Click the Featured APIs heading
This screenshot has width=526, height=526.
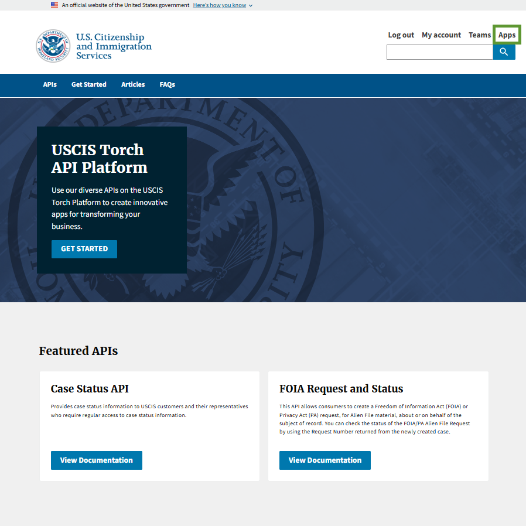tap(78, 351)
